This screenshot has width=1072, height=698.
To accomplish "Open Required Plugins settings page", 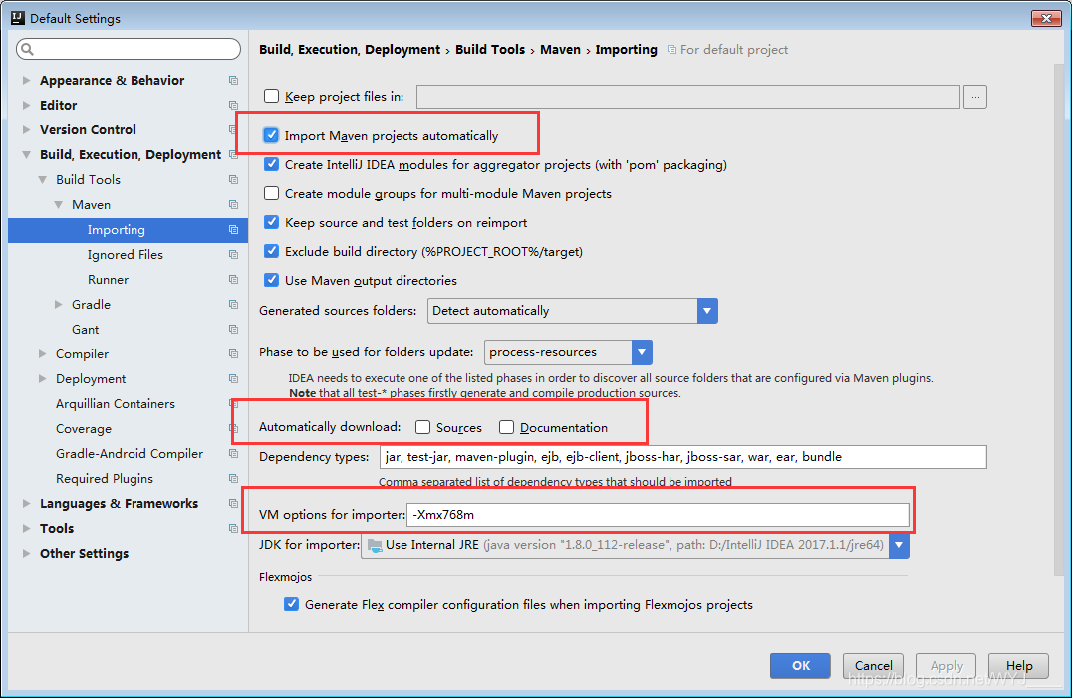I will point(105,480).
